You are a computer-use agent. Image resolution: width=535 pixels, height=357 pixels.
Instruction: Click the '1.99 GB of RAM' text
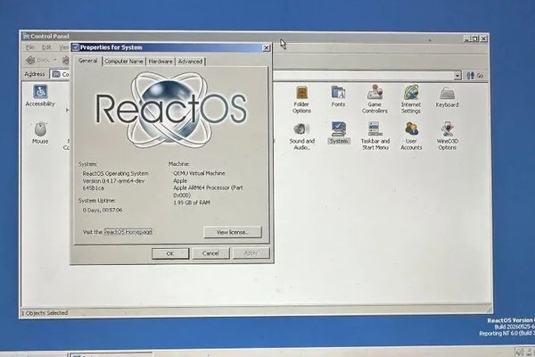tap(192, 203)
